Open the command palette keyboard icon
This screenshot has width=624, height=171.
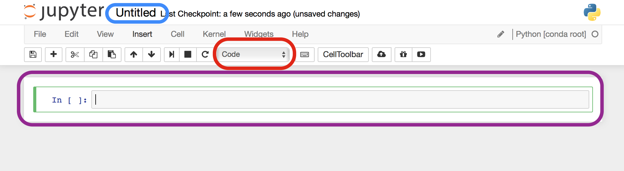click(304, 54)
